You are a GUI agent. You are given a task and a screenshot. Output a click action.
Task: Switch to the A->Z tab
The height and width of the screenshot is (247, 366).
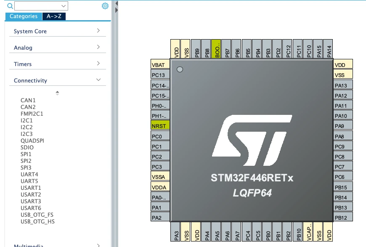pos(54,16)
